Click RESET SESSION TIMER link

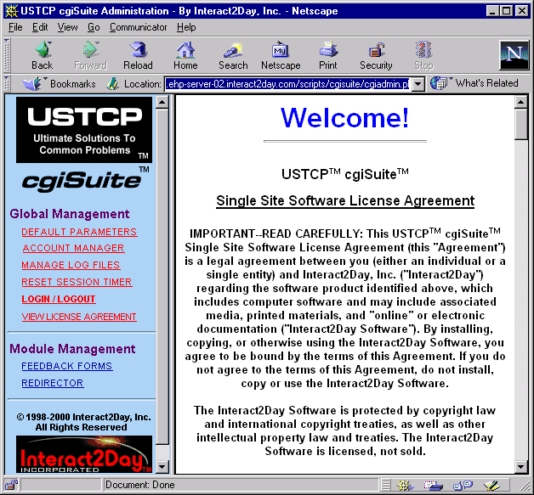tap(77, 282)
